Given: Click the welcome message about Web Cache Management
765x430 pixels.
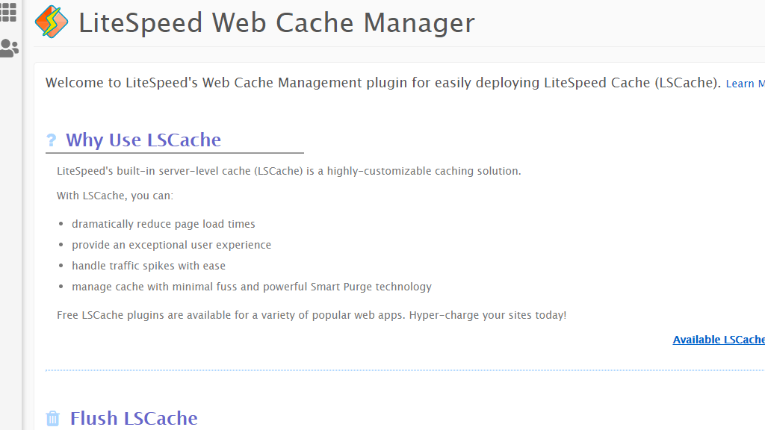Looking at the screenshot, I should (x=383, y=83).
